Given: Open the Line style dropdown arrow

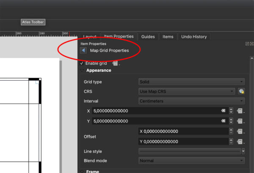Looking at the screenshot, I should (x=243, y=151).
